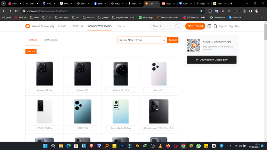Select the Xiaomi brand filter
Image resolution: width=267 pixels, height=150 pixels.
[31, 51]
